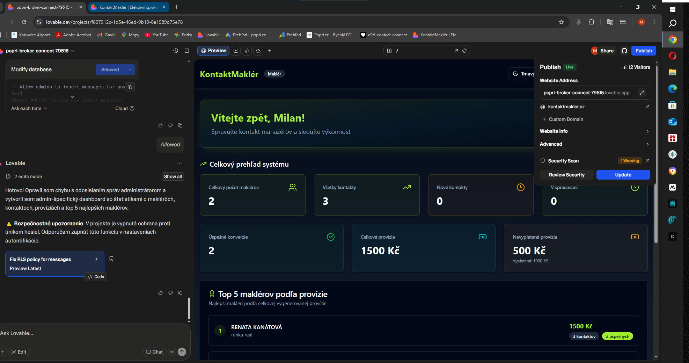The height and width of the screenshot is (363, 689).
Task: Bookmark the Fix RLS policy edit
Action: [111, 259]
